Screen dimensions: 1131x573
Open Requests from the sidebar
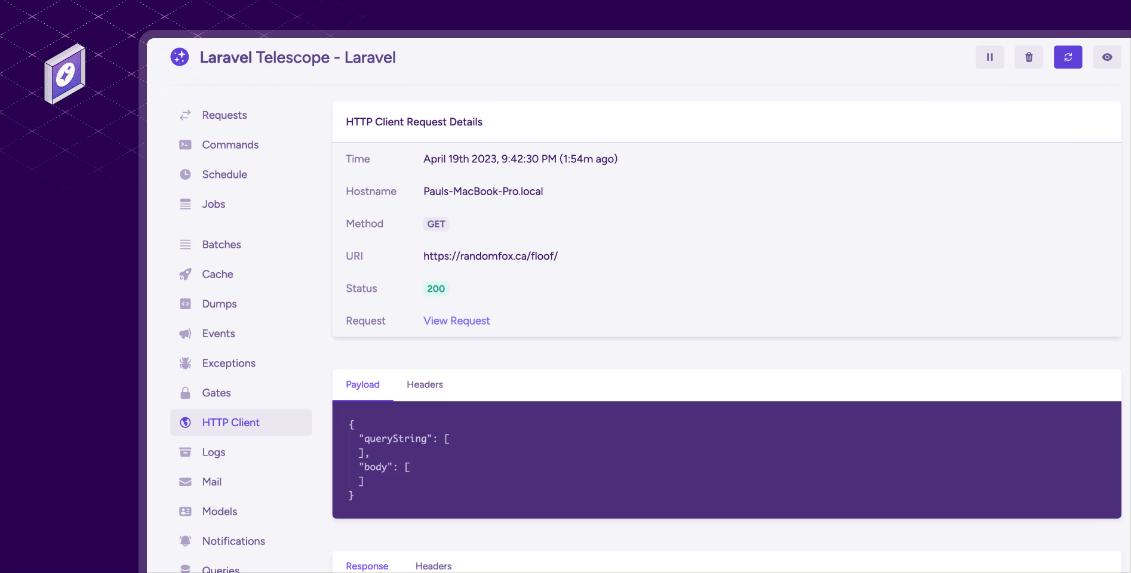coord(224,115)
